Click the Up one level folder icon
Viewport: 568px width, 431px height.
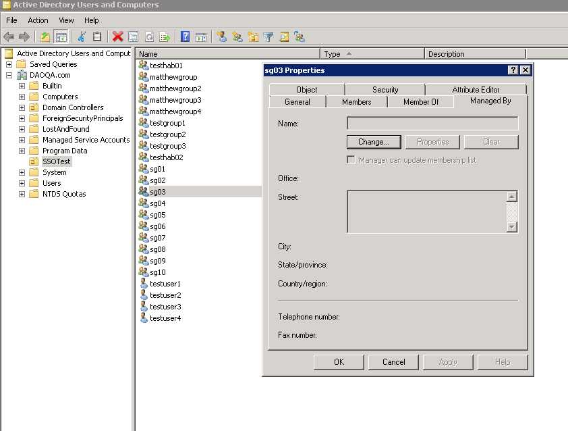(45, 37)
